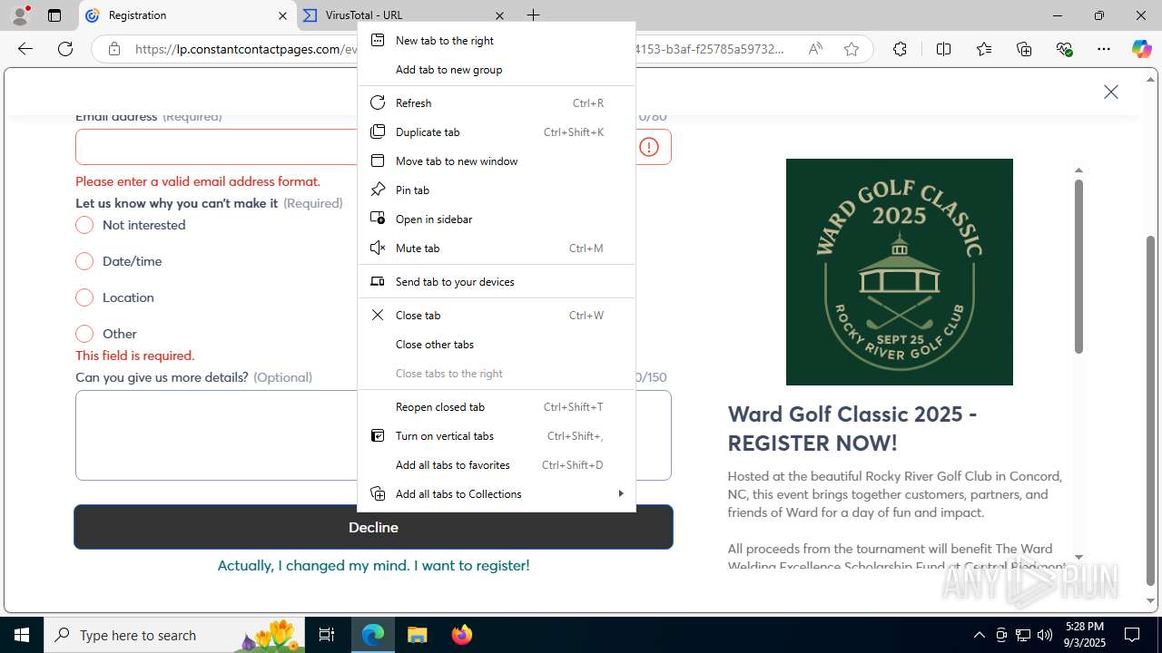Open the Windows Start menu
Viewport: 1162px width, 653px height.
pos(22,635)
